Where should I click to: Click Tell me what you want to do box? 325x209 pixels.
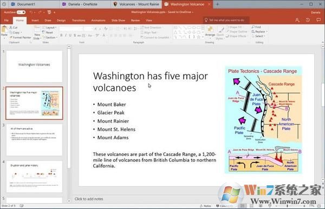tap(226, 20)
